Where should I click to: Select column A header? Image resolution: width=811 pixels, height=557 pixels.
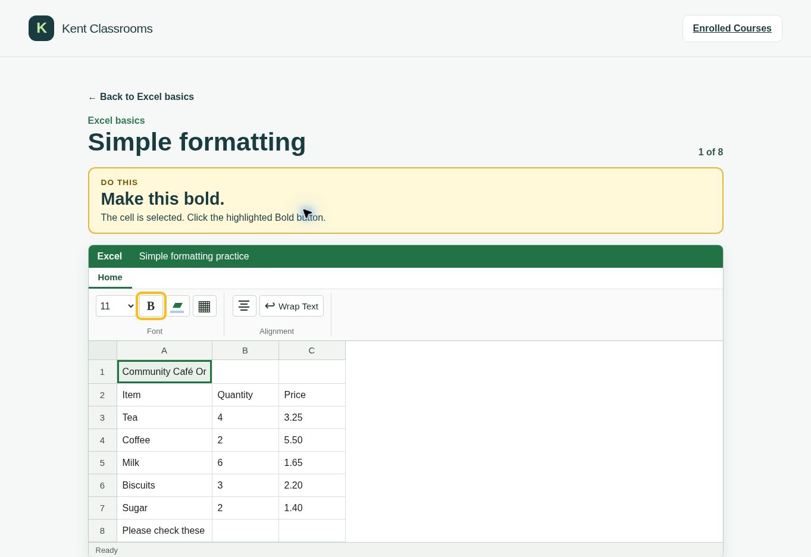(x=164, y=351)
